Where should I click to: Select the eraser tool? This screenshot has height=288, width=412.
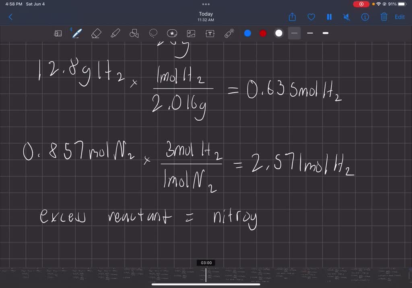tap(96, 33)
